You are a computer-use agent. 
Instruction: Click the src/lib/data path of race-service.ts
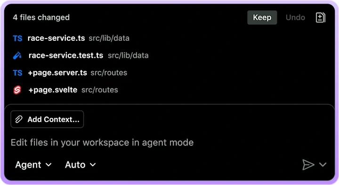(x=109, y=38)
